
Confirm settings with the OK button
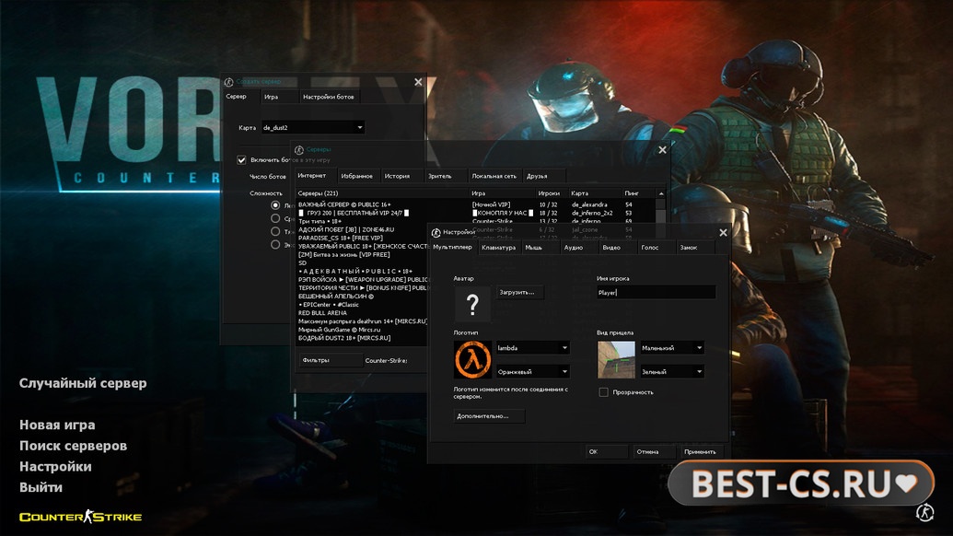pos(607,451)
